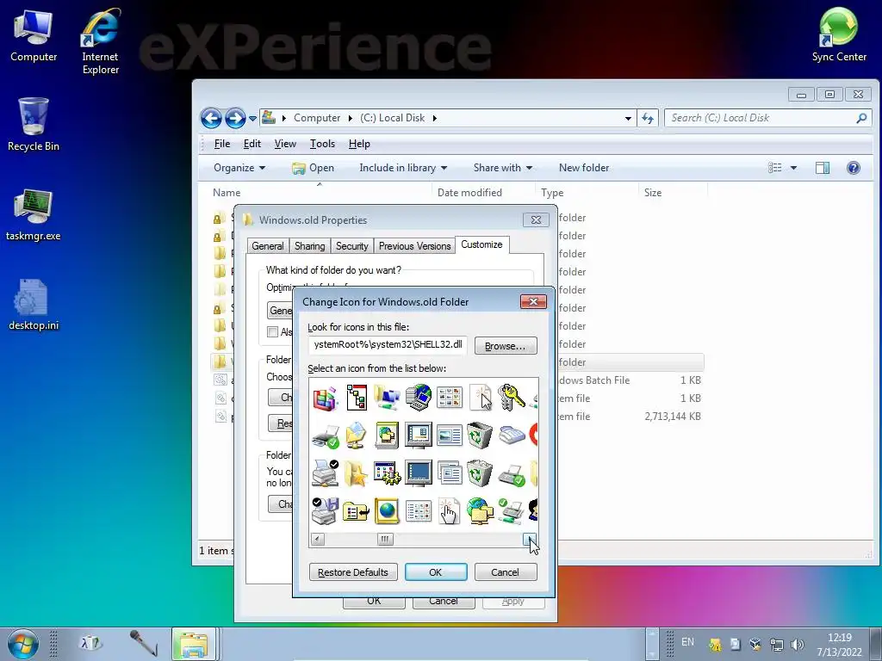Select the colored defrag blocks icon

click(x=325, y=398)
